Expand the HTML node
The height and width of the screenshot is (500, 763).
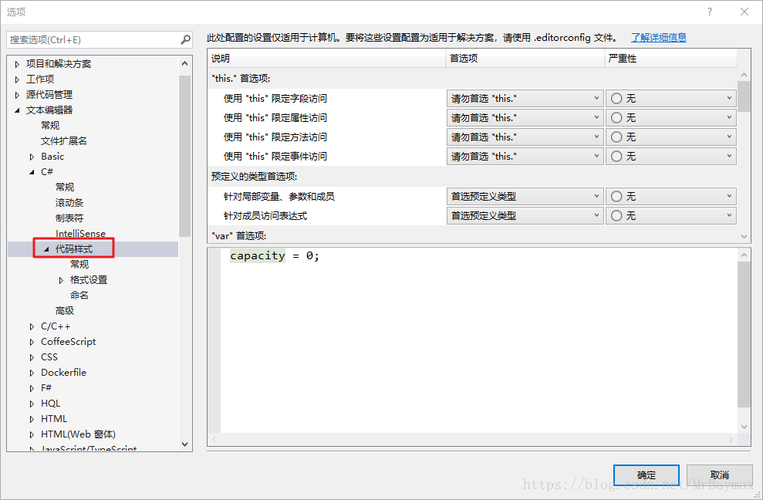click(32, 419)
